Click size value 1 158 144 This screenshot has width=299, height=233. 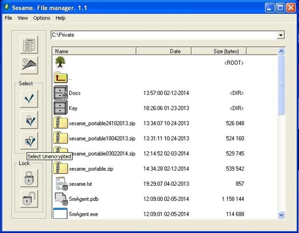(x=233, y=199)
